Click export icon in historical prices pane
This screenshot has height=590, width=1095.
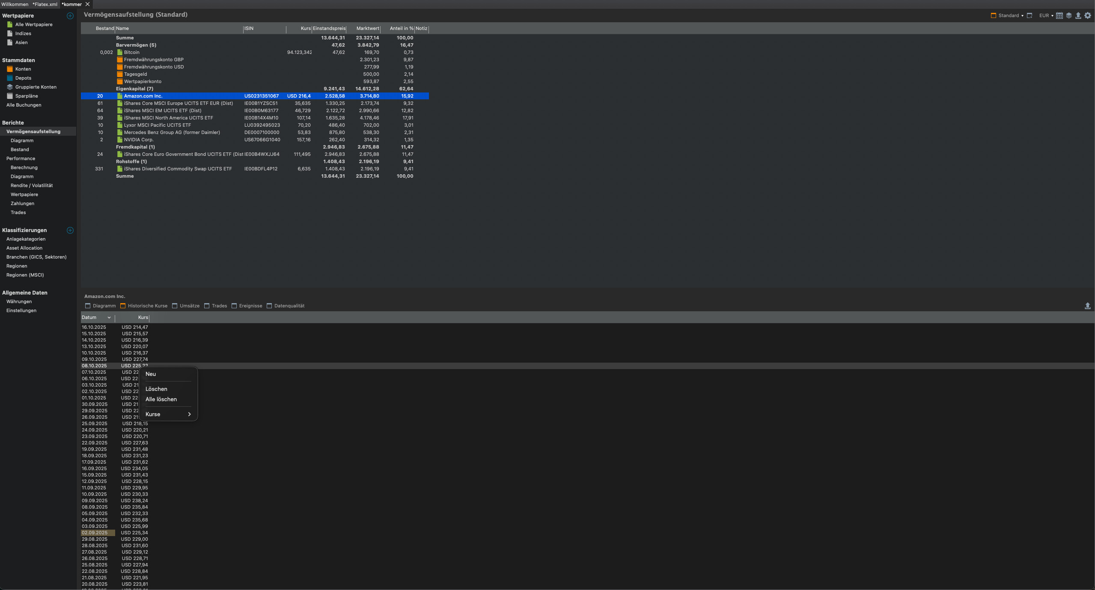(1087, 306)
